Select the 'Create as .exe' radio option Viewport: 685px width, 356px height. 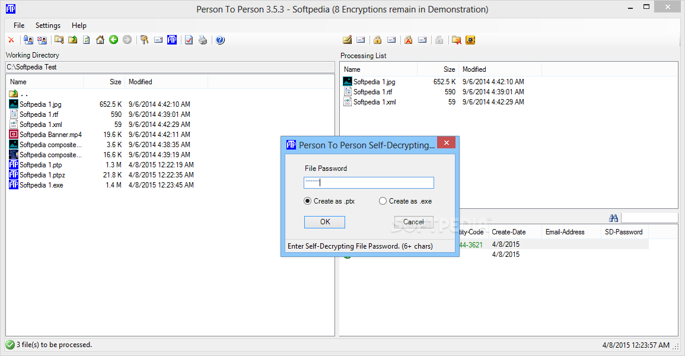coord(406,201)
